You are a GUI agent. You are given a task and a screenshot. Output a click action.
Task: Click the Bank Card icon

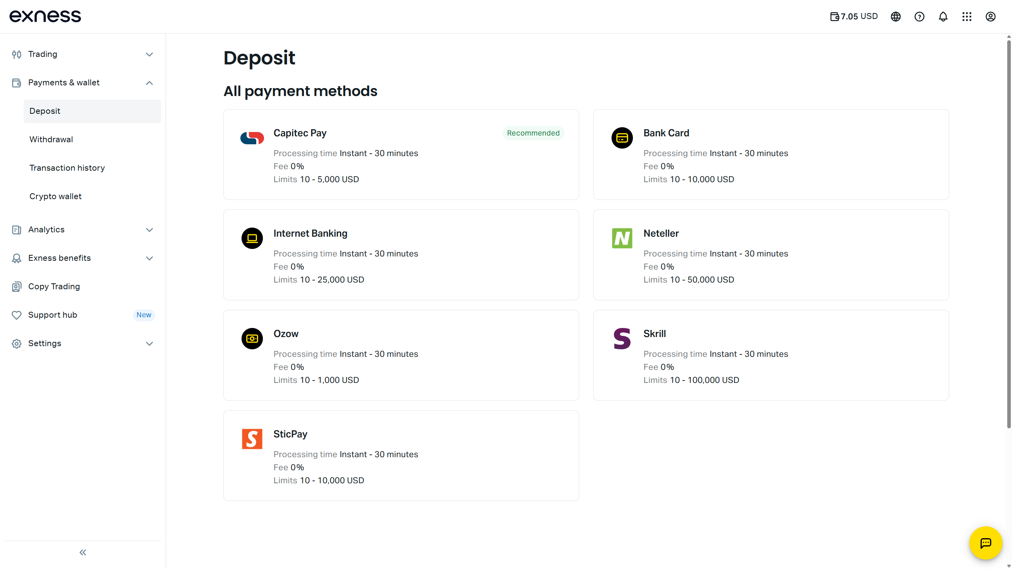point(622,138)
